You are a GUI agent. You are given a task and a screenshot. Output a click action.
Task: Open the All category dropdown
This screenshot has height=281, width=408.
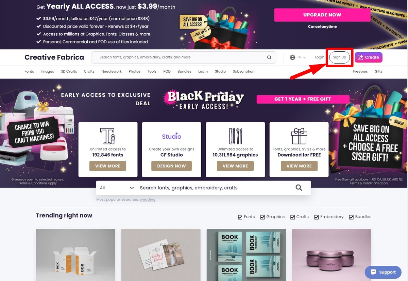click(116, 188)
